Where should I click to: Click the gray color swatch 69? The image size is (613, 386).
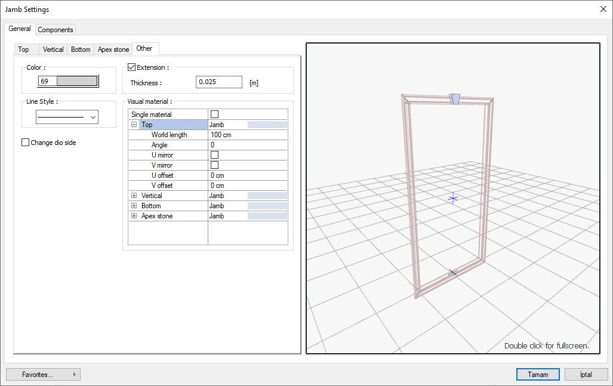pos(76,81)
